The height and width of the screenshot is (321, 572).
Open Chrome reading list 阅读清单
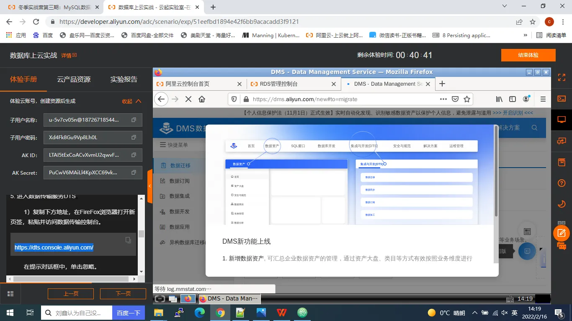click(551, 35)
